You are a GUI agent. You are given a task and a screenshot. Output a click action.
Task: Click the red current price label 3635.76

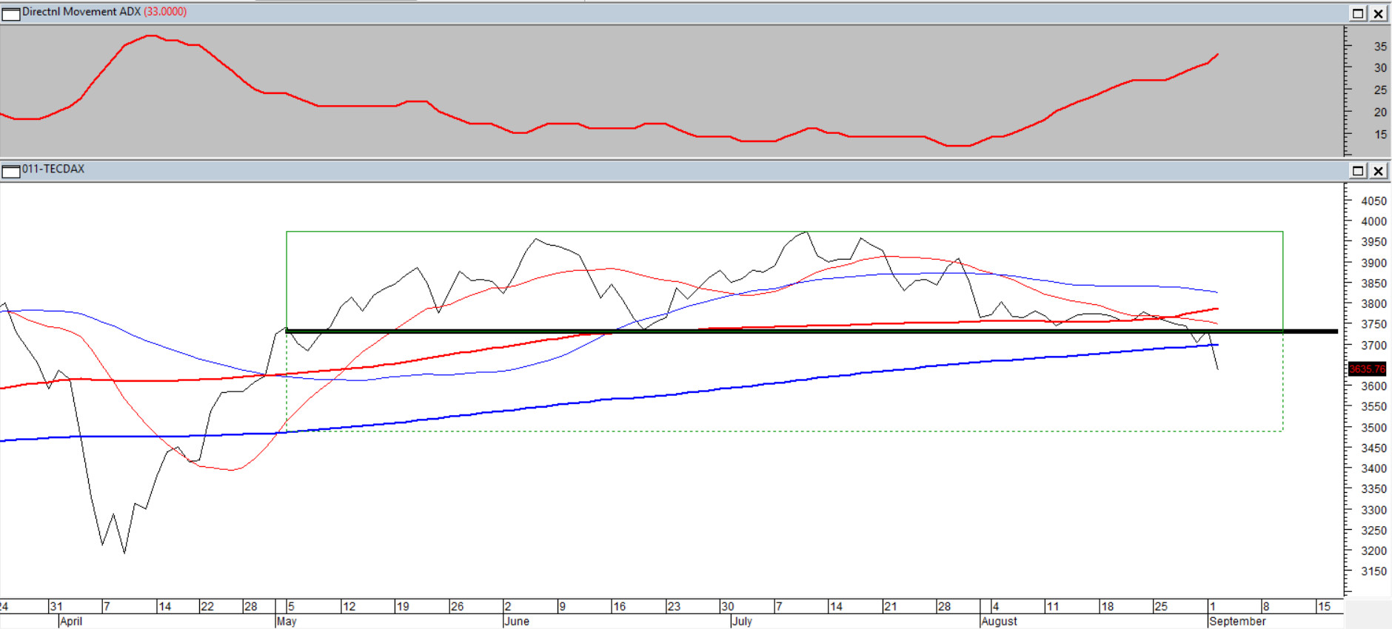click(1366, 369)
